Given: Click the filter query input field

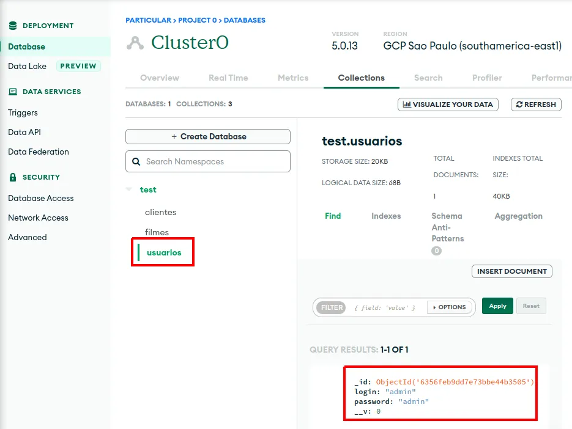Looking at the screenshot, I should point(385,307).
